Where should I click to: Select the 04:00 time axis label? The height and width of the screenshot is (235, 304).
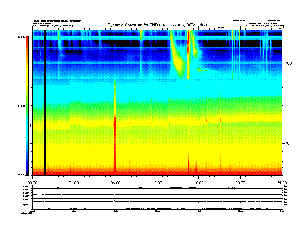[x=74, y=183]
